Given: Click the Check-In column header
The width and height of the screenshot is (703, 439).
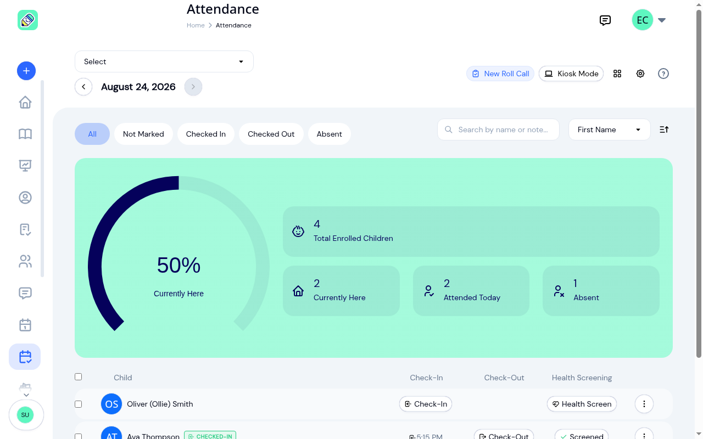Looking at the screenshot, I should (x=426, y=378).
